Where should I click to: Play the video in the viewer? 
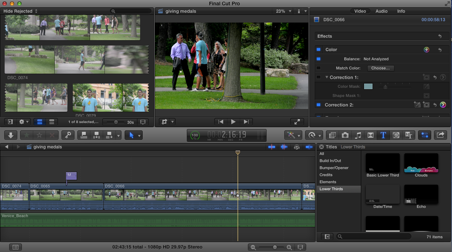233,122
